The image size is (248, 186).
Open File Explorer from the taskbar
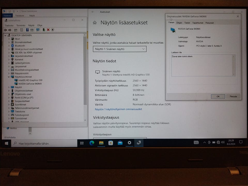(101, 143)
